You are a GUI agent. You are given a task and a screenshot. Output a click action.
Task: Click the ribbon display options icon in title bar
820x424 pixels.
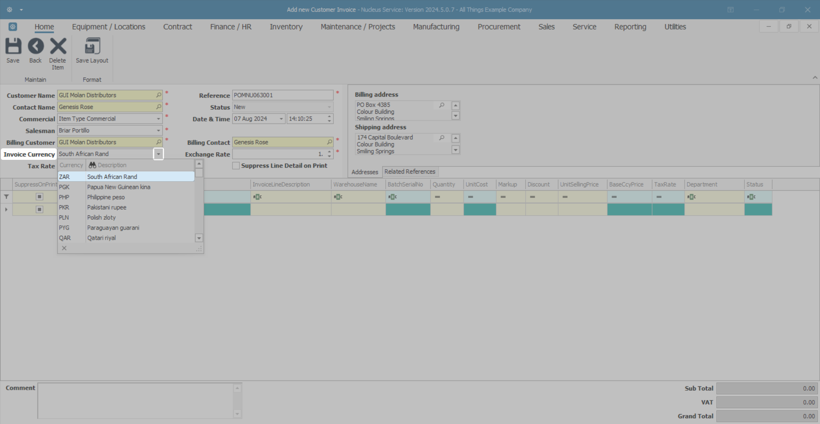[731, 9]
